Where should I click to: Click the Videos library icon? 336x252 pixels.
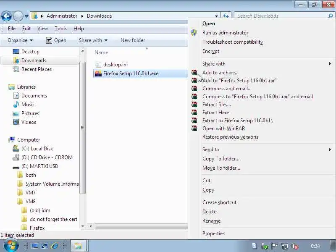pos(16,122)
